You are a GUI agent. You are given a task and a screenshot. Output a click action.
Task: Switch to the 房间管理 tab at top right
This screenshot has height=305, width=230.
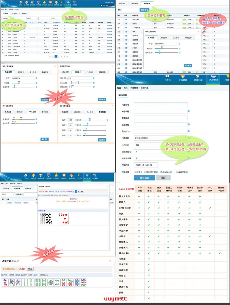(x=146, y=4)
